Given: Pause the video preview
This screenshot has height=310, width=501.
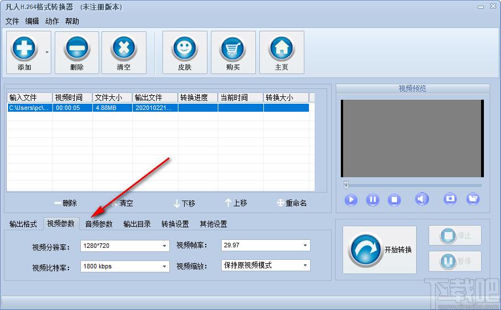Looking at the screenshot, I should (373, 199).
